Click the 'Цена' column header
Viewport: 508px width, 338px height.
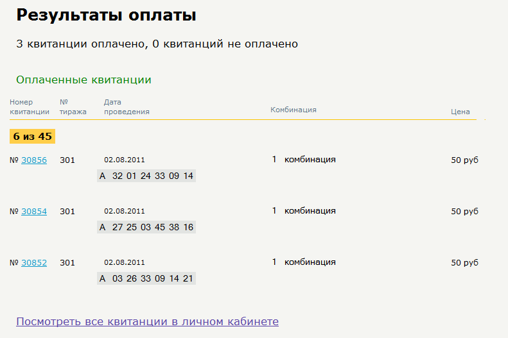(460, 112)
